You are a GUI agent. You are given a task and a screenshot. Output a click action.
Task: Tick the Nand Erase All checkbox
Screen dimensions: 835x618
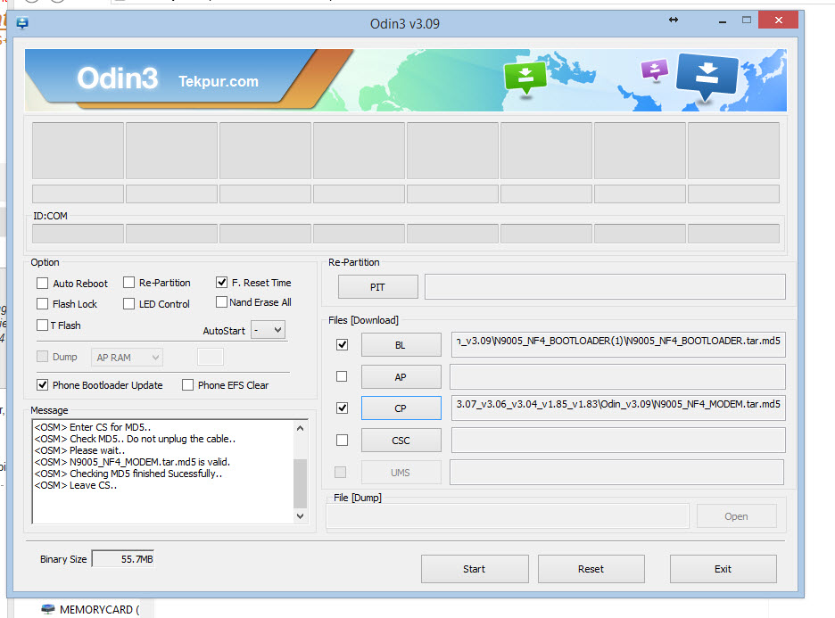pos(221,301)
